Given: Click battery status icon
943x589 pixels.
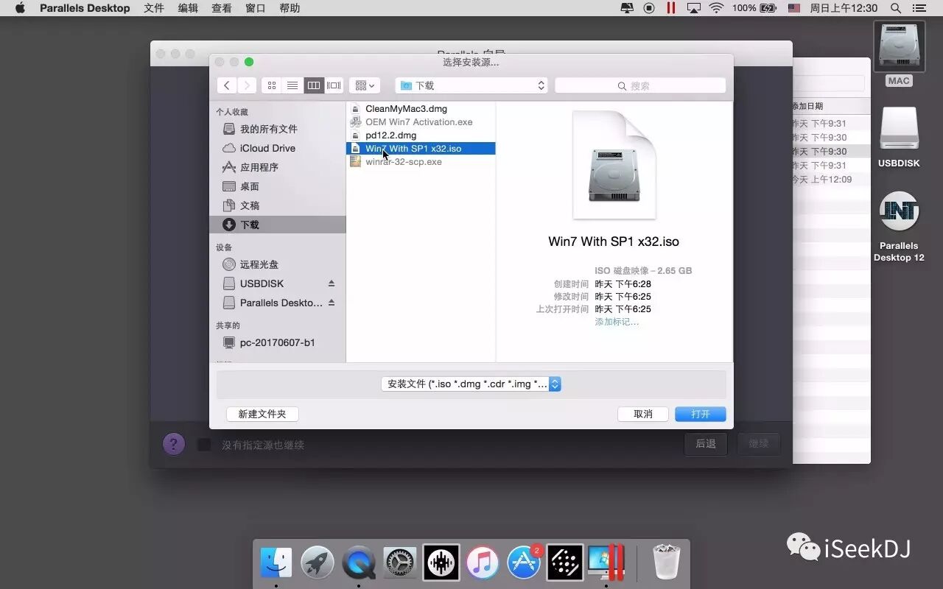Looking at the screenshot, I should [768, 8].
